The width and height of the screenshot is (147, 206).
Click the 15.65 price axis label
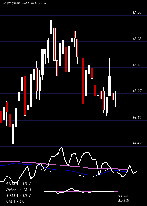137,39
